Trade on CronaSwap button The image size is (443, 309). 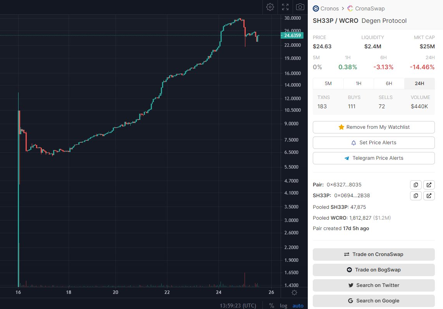click(x=374, y=254)
